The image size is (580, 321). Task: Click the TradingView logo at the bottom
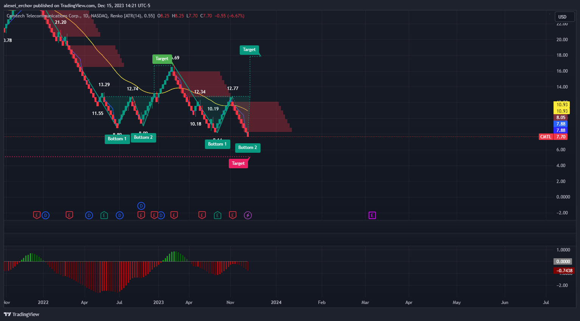point(22,314)
